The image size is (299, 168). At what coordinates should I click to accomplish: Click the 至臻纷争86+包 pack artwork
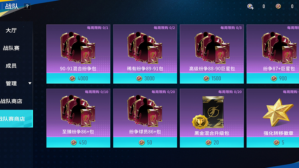click(78, 111)
